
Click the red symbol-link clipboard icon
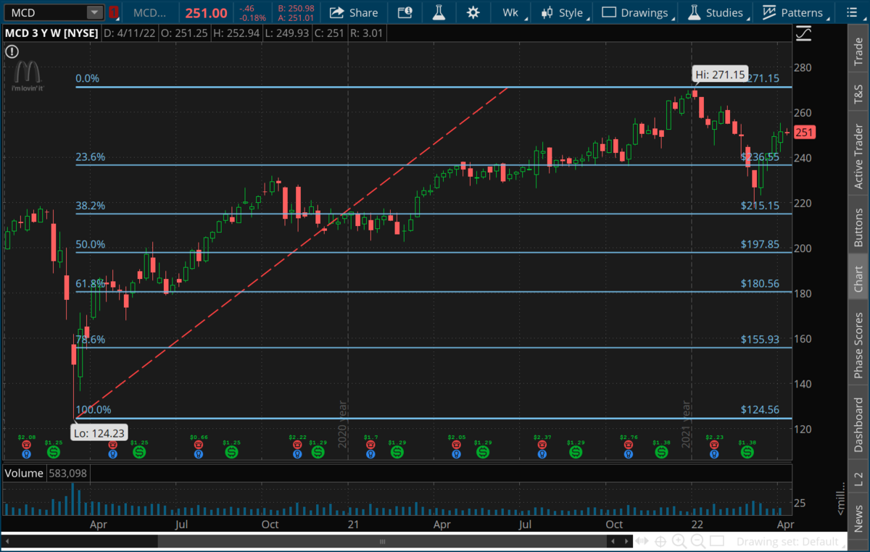coord(113,12)
